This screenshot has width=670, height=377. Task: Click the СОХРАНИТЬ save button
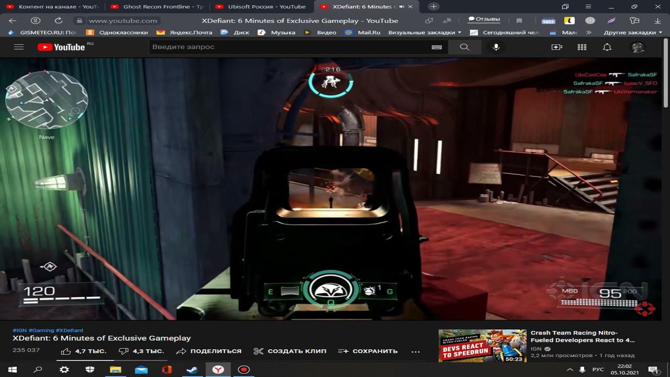367,351
